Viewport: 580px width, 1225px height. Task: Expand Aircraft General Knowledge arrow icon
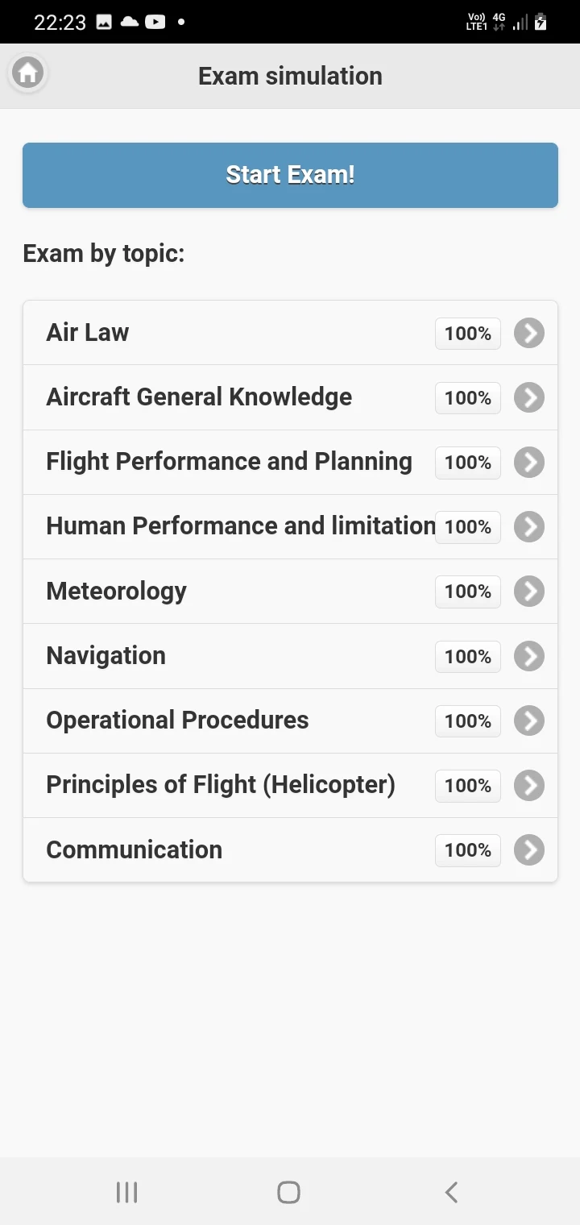pos(529,397)
